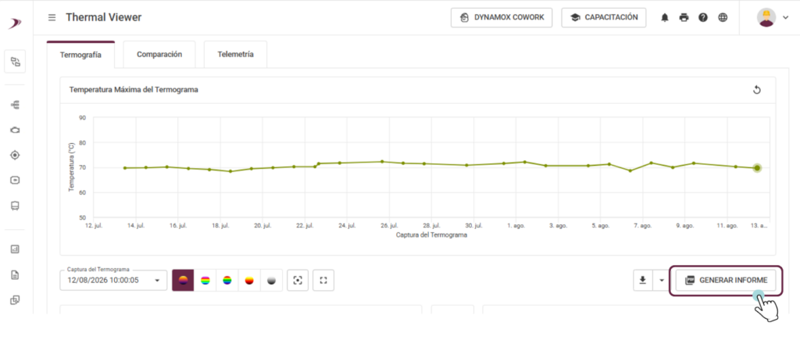Expand the download options arrow

[x=662, y=280]
